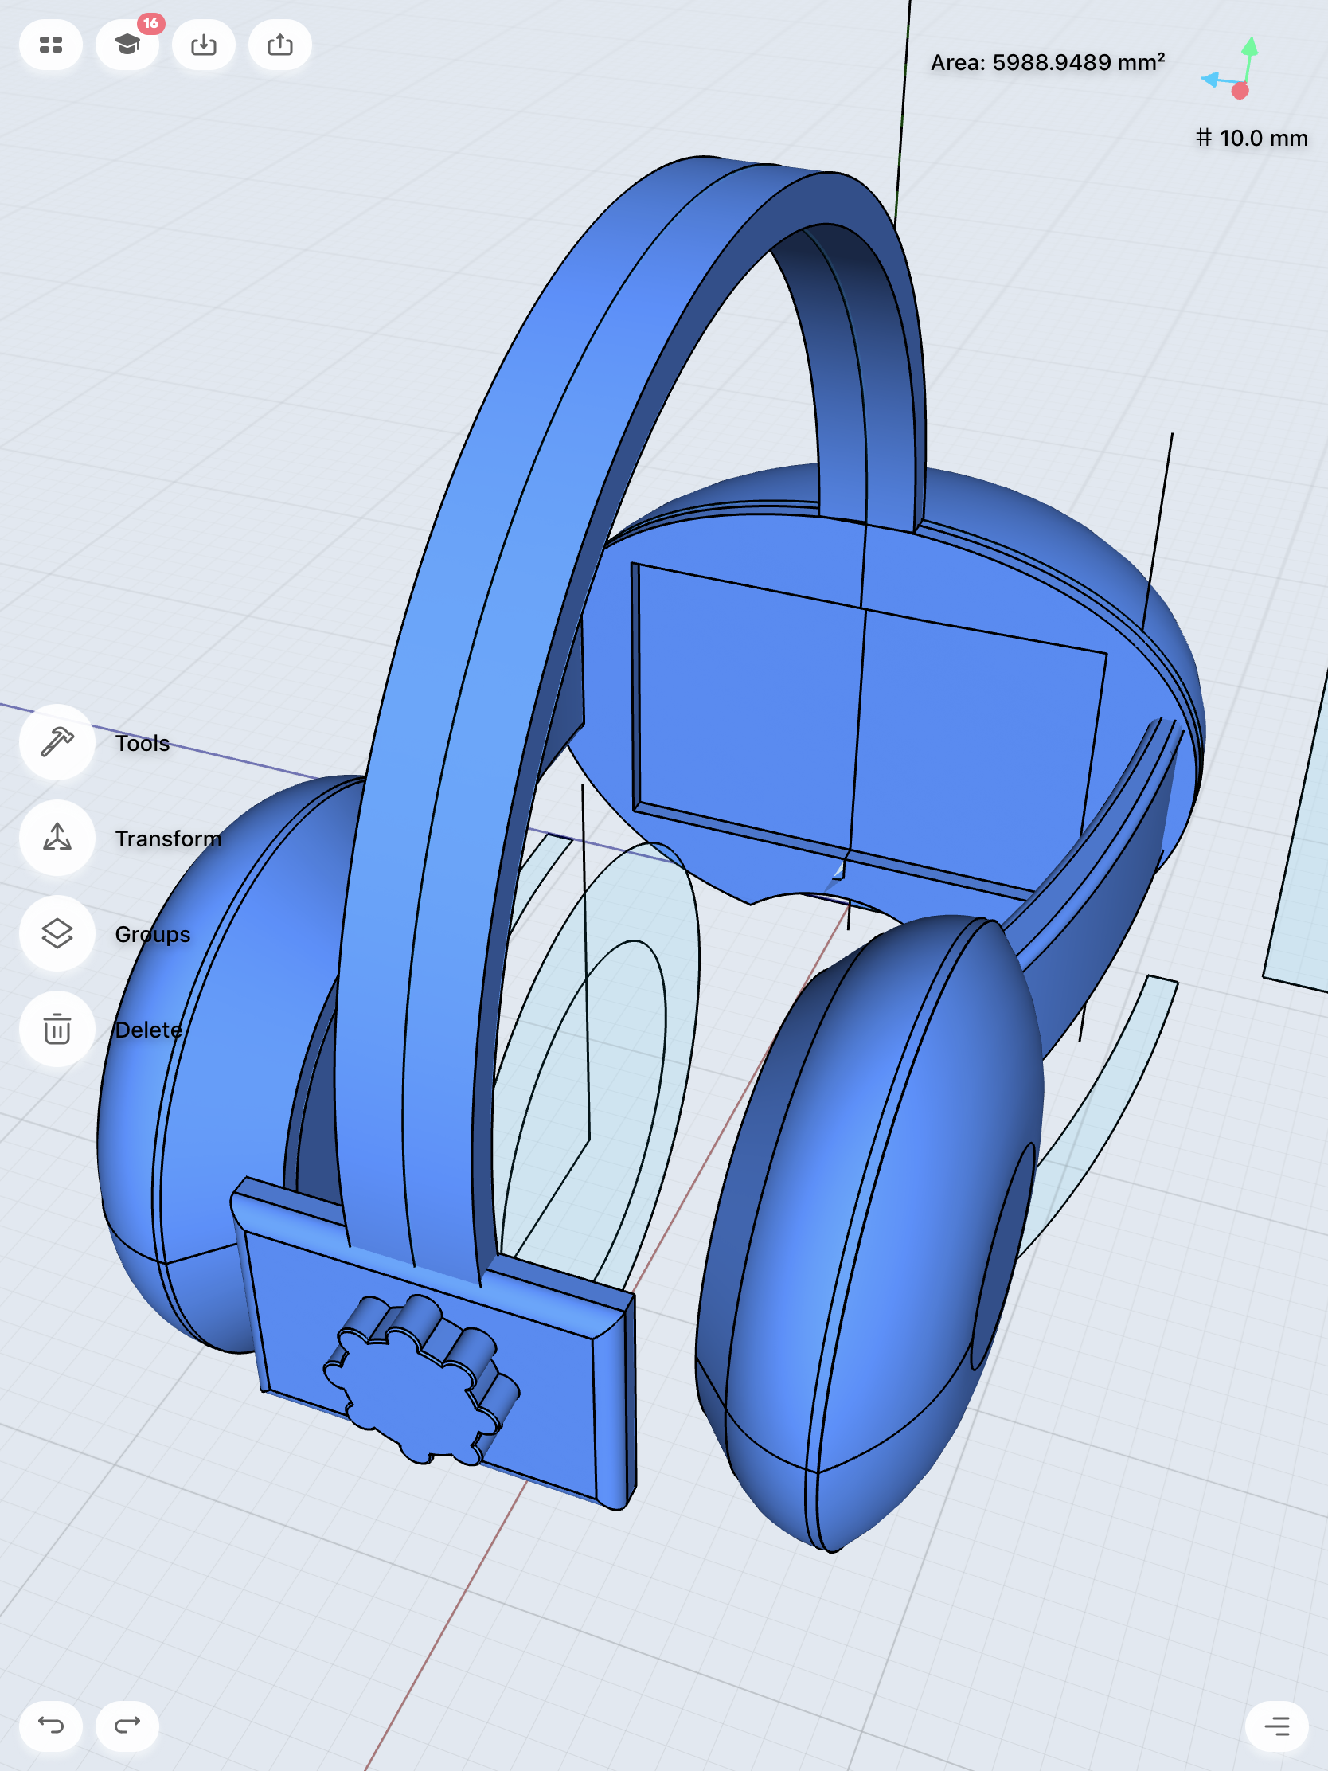Image resolution: width=1328 pixels, height=1771 pixels.
Task: Click the orientation axis gizmo
Action: click(x=1231, y=68)
